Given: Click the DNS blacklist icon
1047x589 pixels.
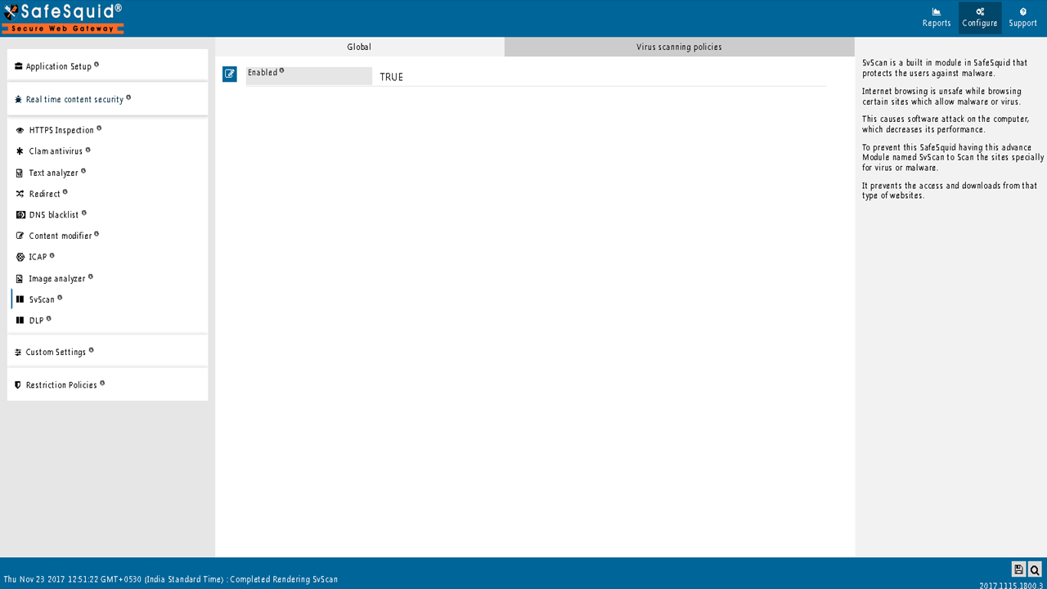Looking at the screenshot, I should 20,215.
